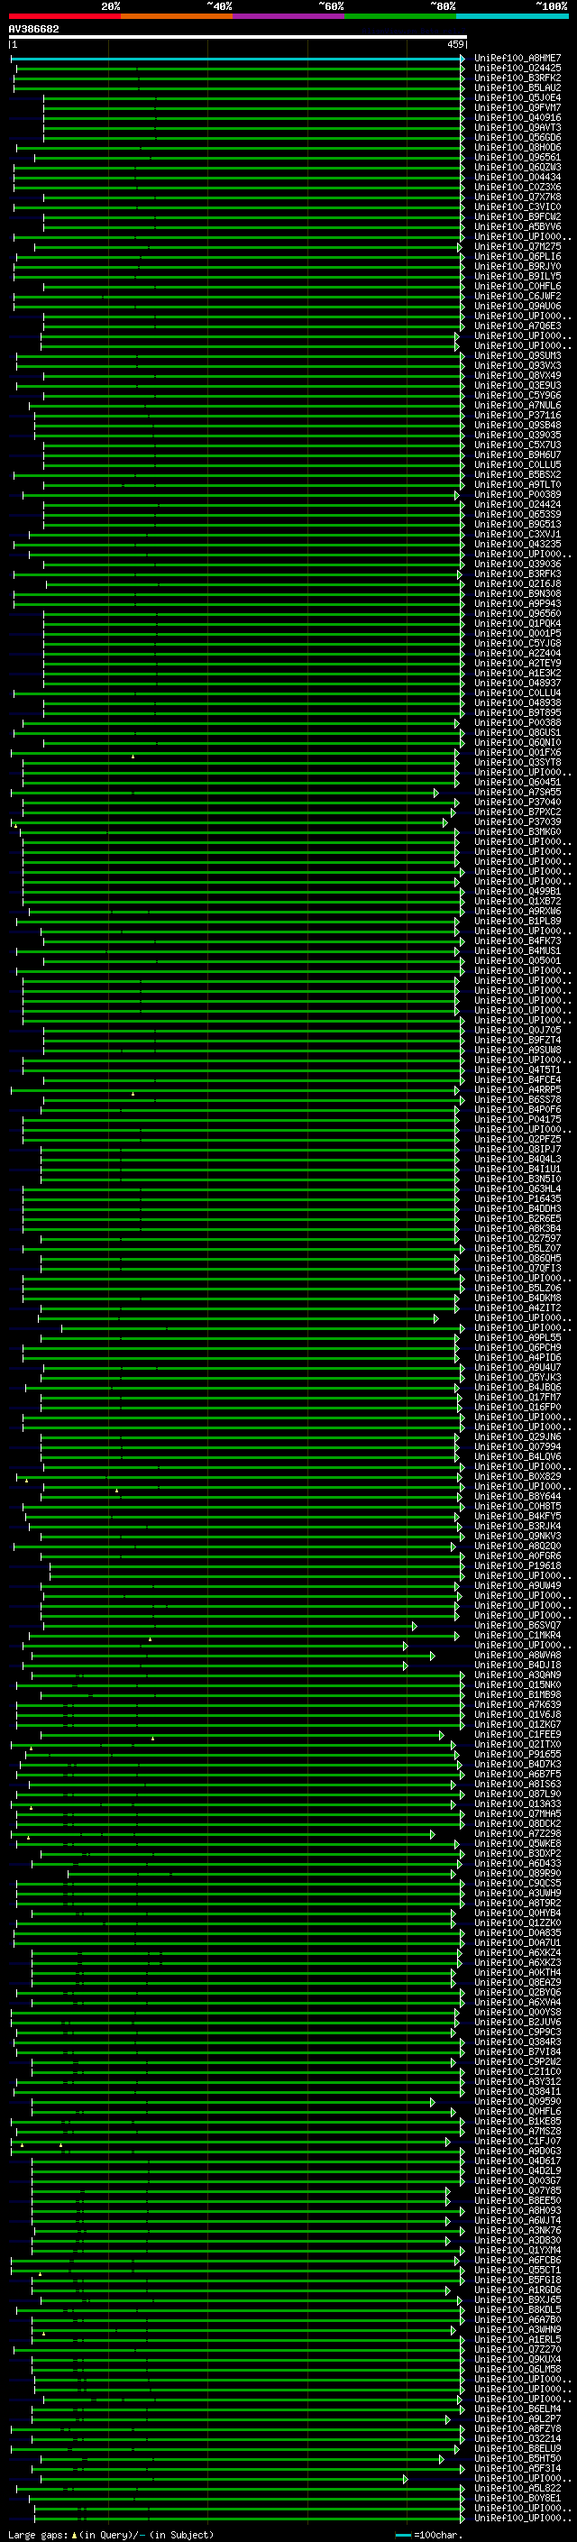This screenshot has width=577, height=2542.
Task: Click hit label UniRef100_P00389
Action: [517, 494]
